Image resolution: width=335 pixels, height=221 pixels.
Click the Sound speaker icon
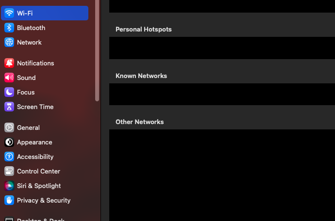coord(9,78)
